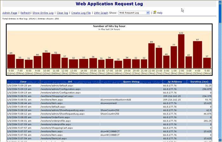Click the Url column header
Viewport: 222px width, 142px height.
(70, 82)
